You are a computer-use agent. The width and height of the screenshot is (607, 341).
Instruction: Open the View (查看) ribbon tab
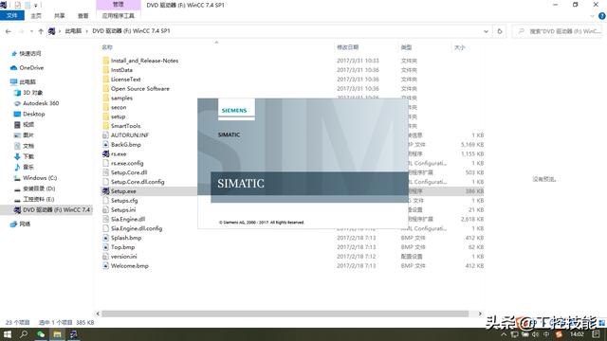click(83, 16)
